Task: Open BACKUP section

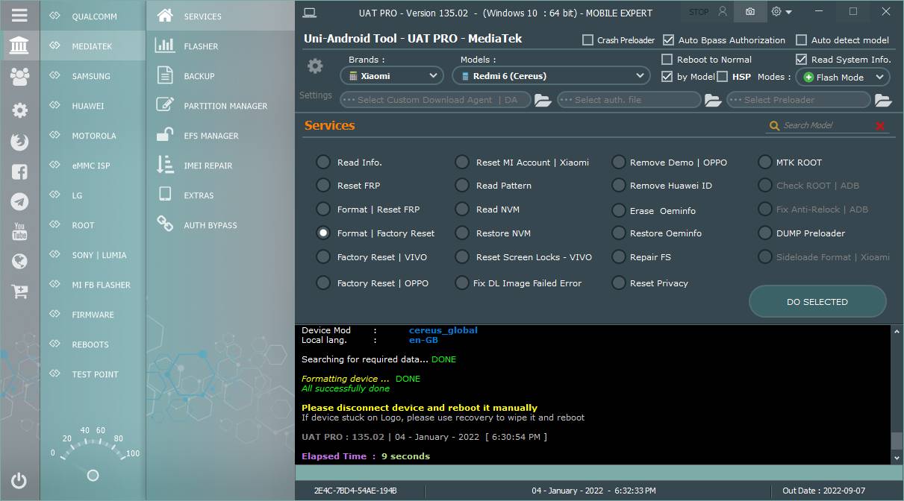Action: [220, 76]
